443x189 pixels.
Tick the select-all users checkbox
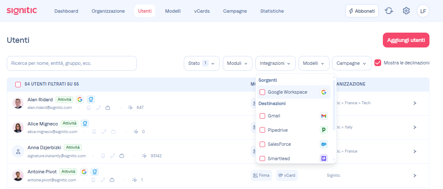(x=18, y=84)
